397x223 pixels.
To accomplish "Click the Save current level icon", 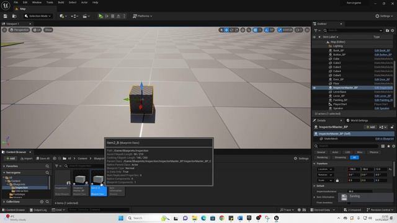I will 6,16.
